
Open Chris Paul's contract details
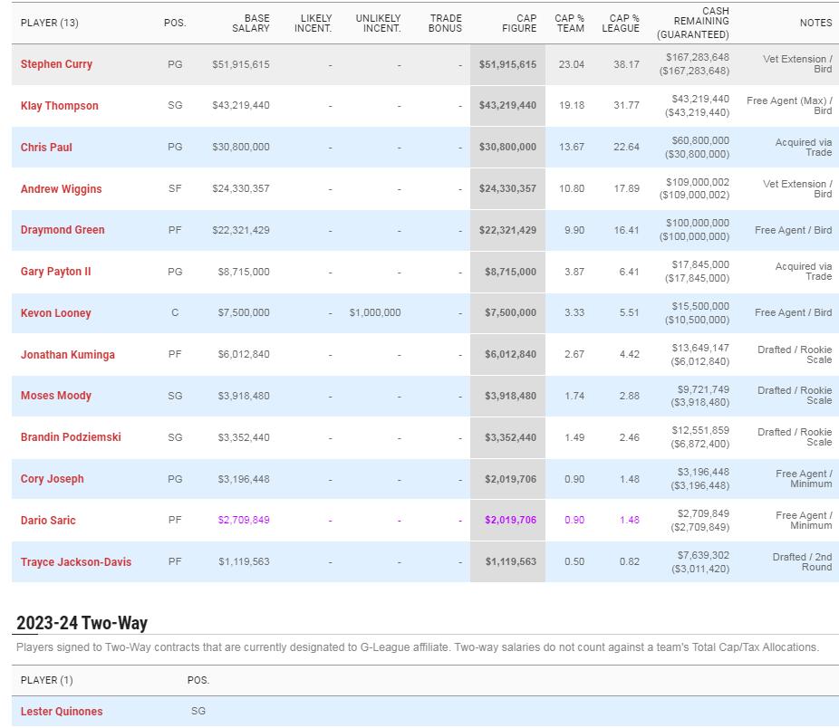(x=46, y=148)
